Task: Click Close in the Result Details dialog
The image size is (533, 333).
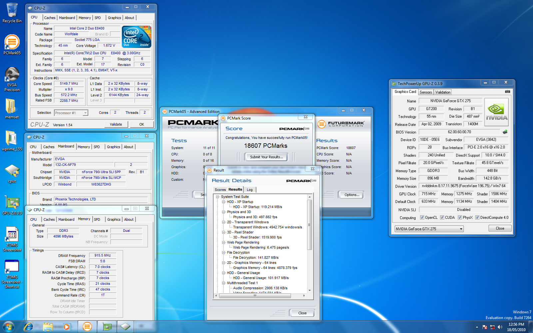Action: click(302, 313)
